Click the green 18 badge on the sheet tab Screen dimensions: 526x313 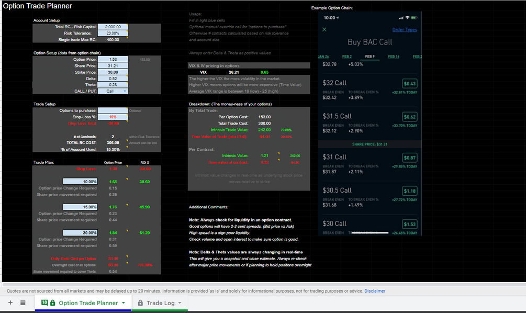tap(44, 302)
